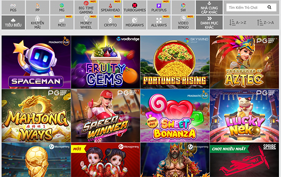Viewport: 281px width, 177px height.
Task: Open the Tiêu Biểu category tab
Action: coord(13,23)
